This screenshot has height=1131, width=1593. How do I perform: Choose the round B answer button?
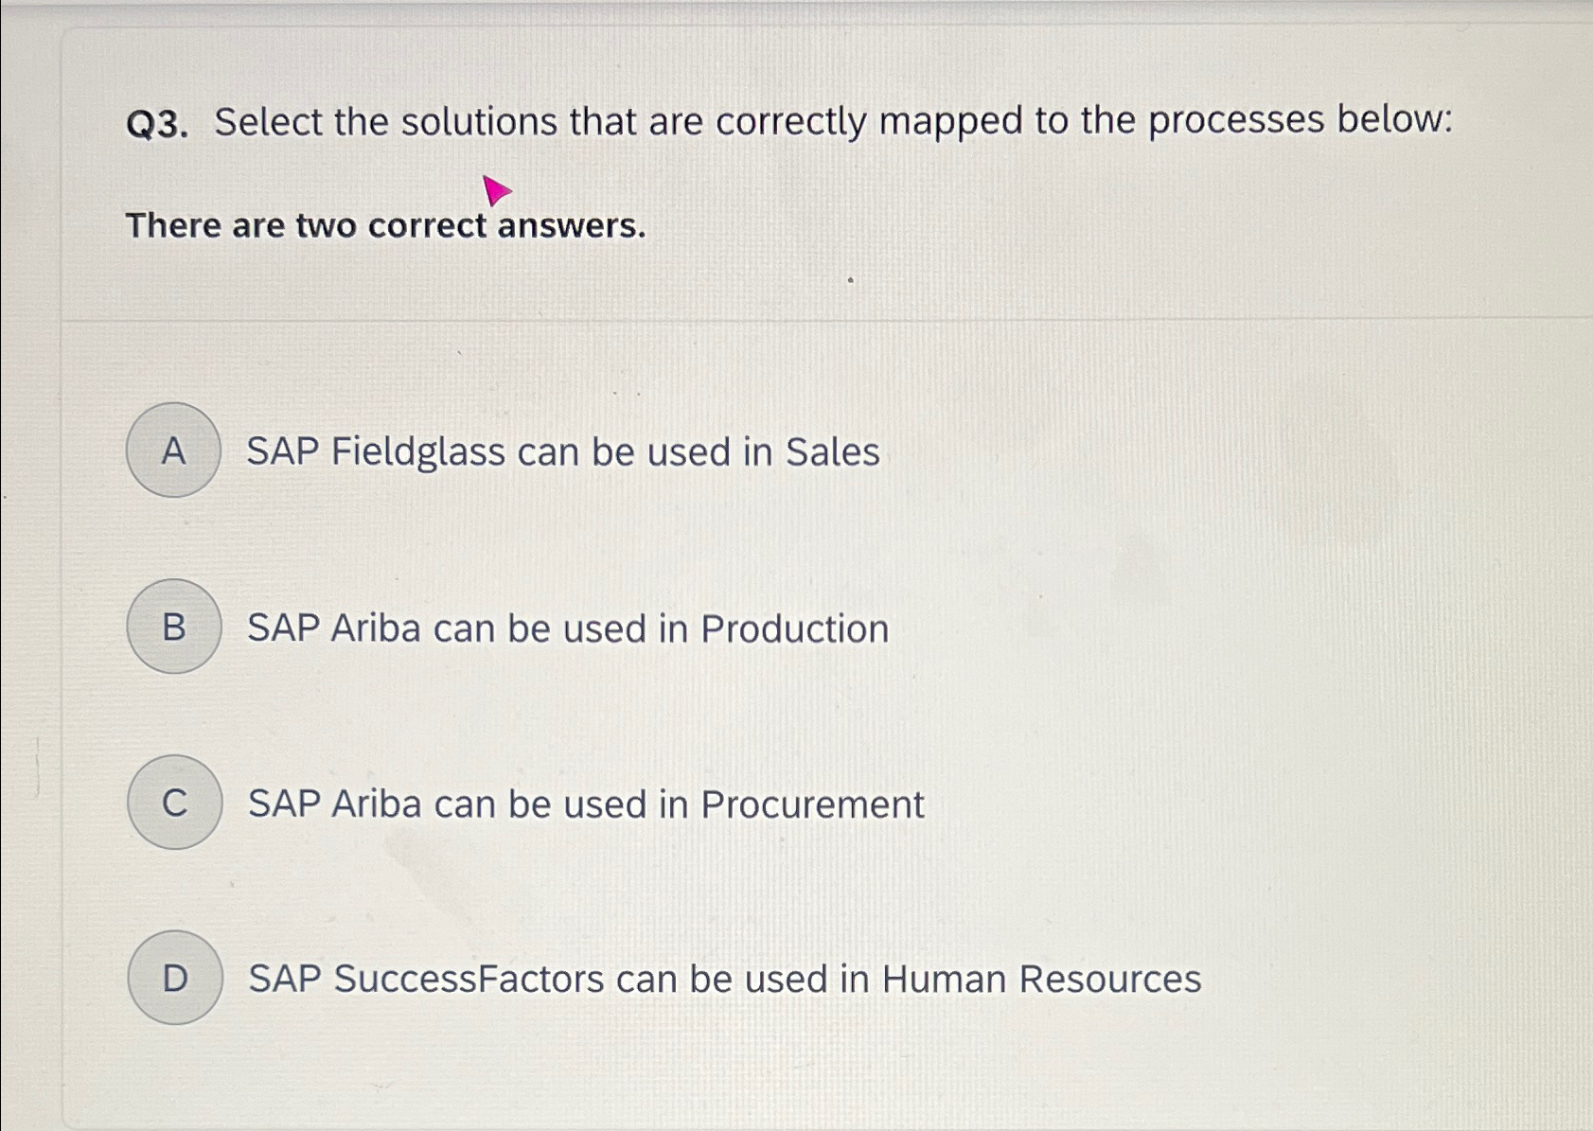click(174, 627)
